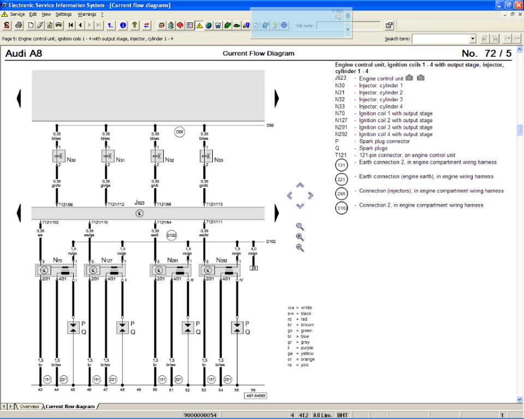
Task: Jump to first page with the toolbar arrow
Action: point(71,25)
